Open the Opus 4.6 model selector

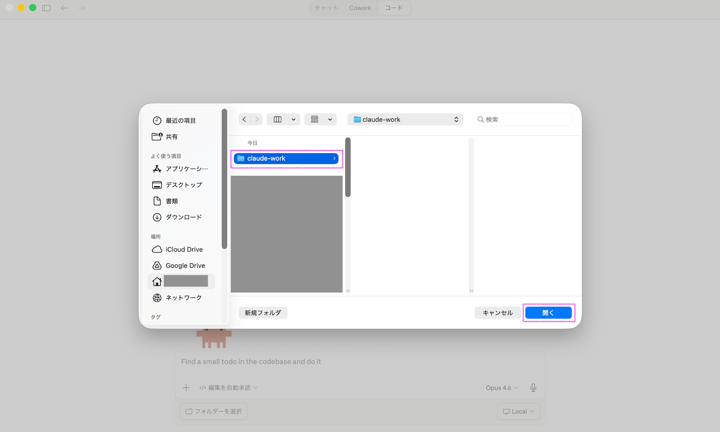[502, 388]
